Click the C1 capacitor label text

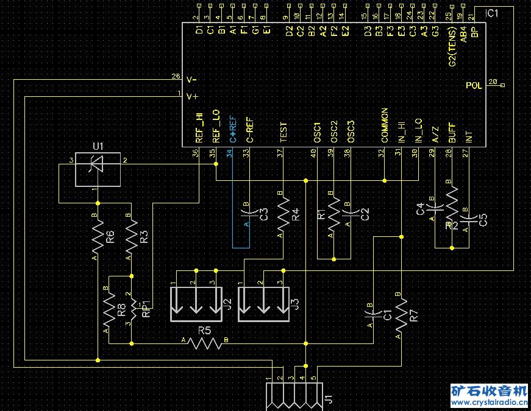point(387,315)
